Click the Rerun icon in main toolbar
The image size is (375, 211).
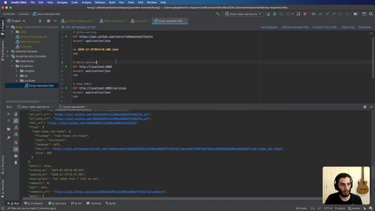coord(268,14)
